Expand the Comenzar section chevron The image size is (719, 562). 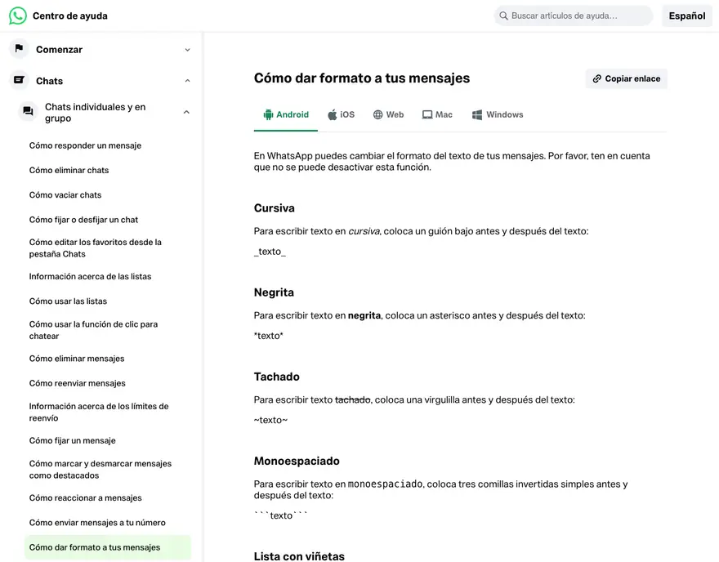coord(188,50)
